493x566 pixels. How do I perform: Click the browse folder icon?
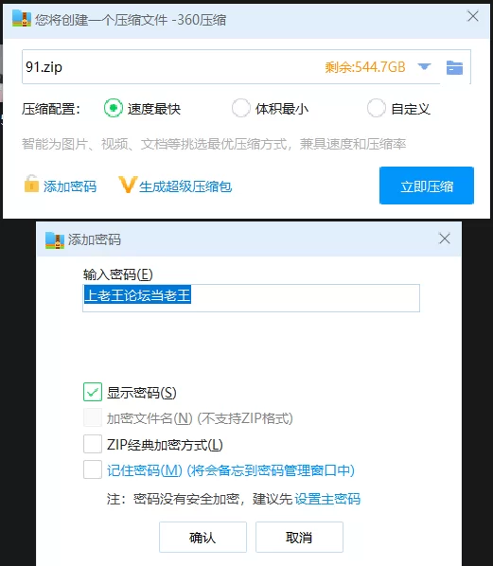tap(454, 67)
